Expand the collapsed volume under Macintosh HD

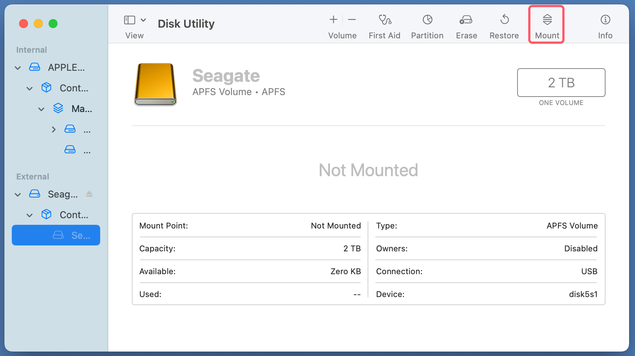click(53, 129)
